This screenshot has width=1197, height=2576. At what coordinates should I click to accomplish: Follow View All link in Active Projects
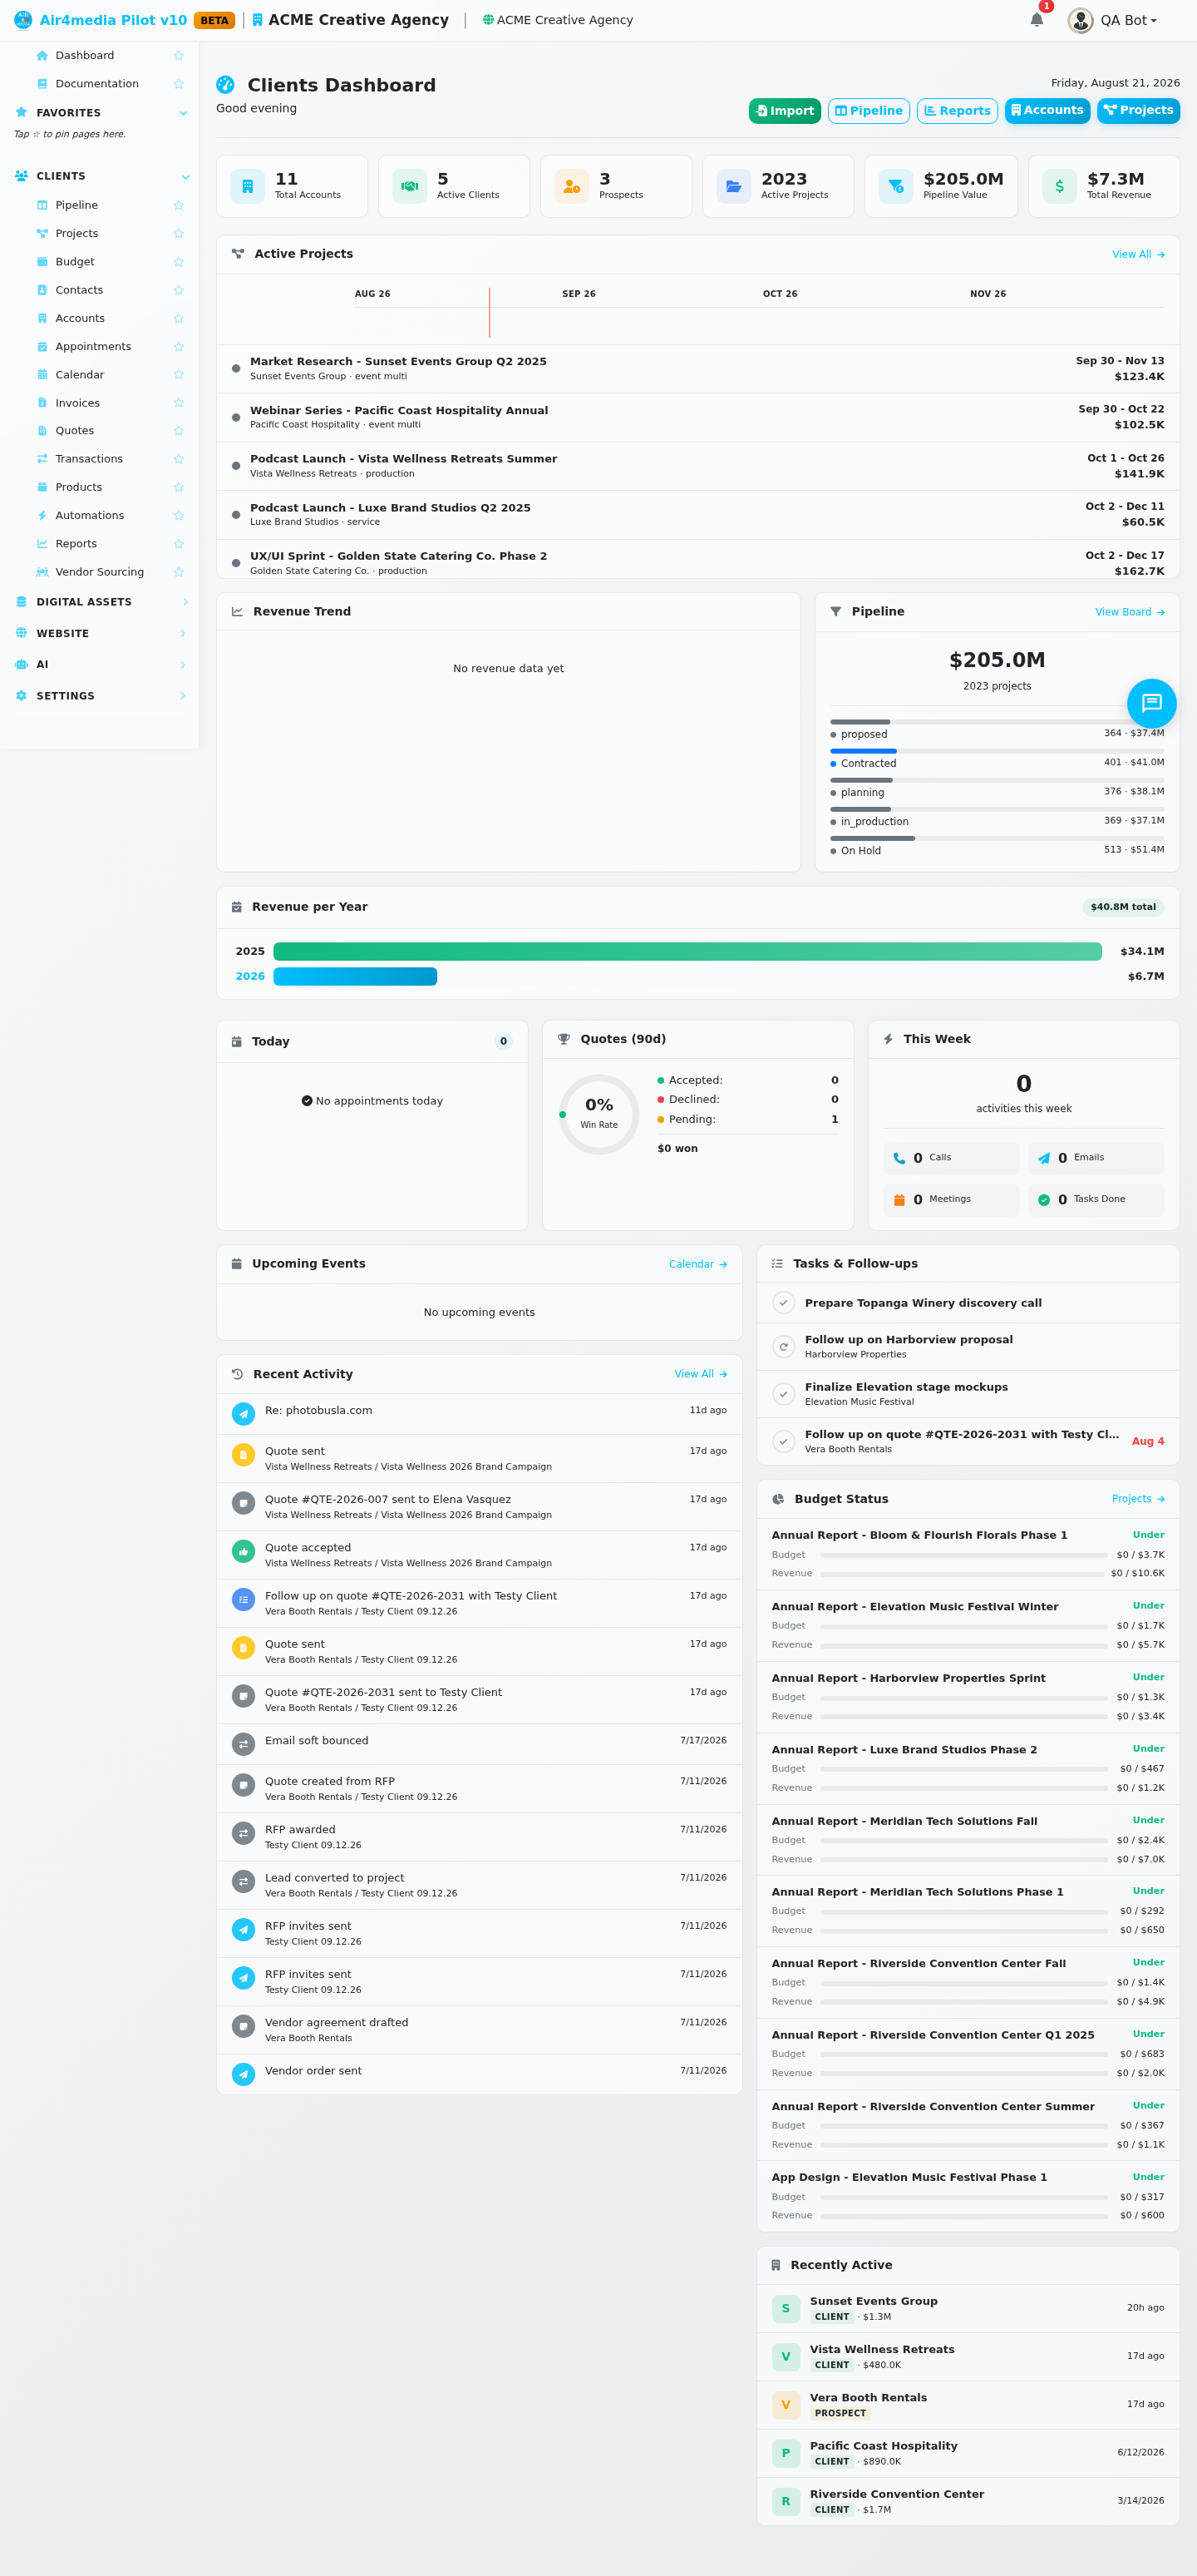(x=1138, y=254)
